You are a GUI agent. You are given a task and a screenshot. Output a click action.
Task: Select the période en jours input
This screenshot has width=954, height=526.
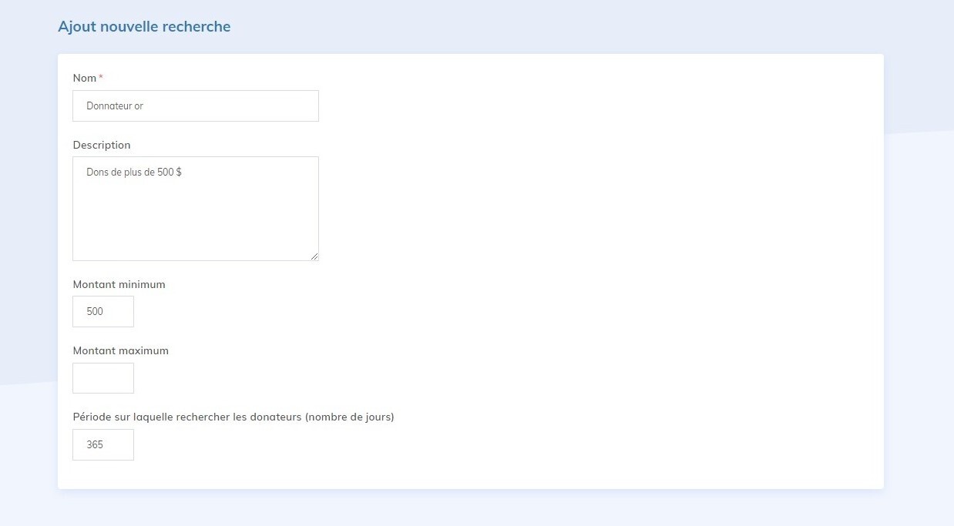(102, 444)
